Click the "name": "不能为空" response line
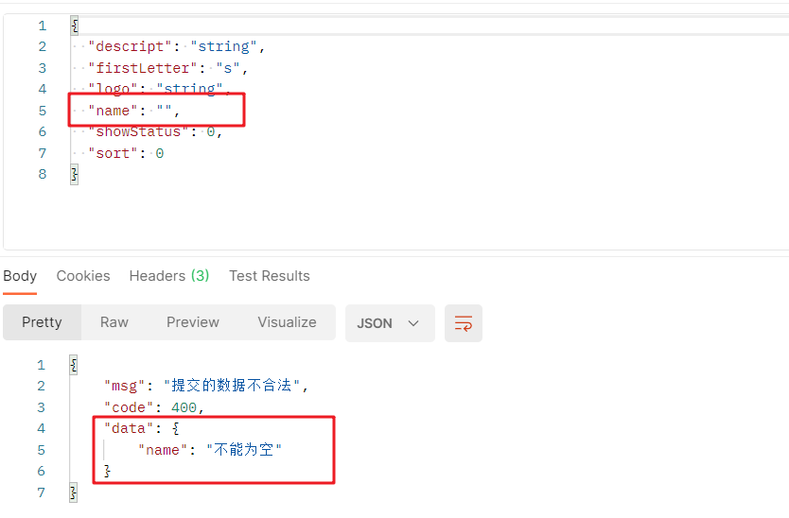The width and height of the screenshot is (789, 518). click(x=210, y=450)
